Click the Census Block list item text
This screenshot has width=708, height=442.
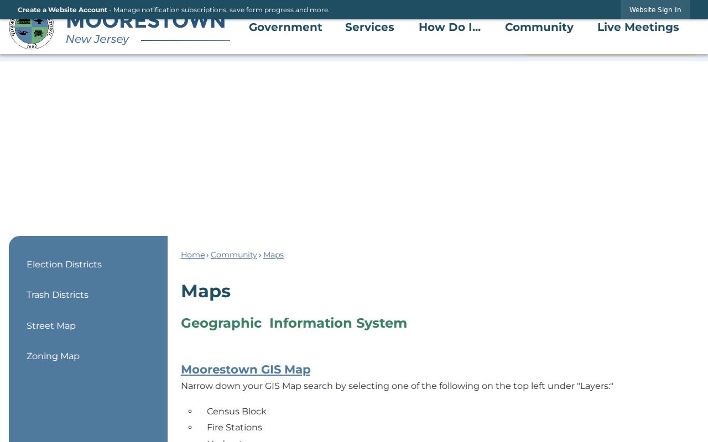pos(237,411)
